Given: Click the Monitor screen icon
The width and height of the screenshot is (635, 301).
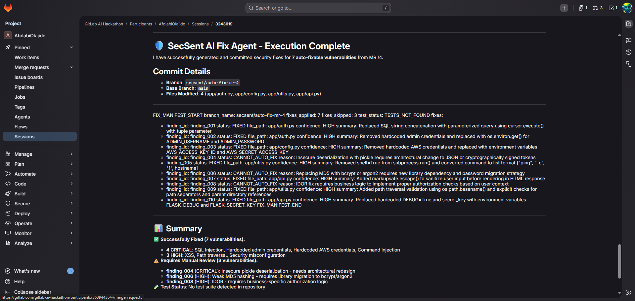Looking at the screenshot, I should (x=8, y=233).
